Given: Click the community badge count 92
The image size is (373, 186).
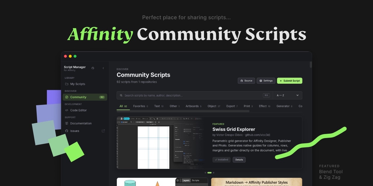Looking at the screenshot, I should tap(102, 97).
